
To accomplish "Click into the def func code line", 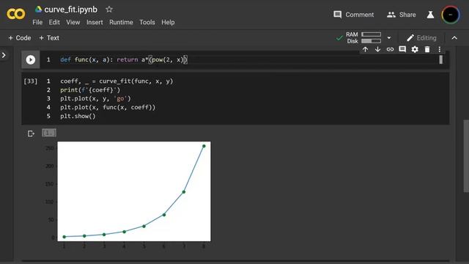I will (124, 60).
